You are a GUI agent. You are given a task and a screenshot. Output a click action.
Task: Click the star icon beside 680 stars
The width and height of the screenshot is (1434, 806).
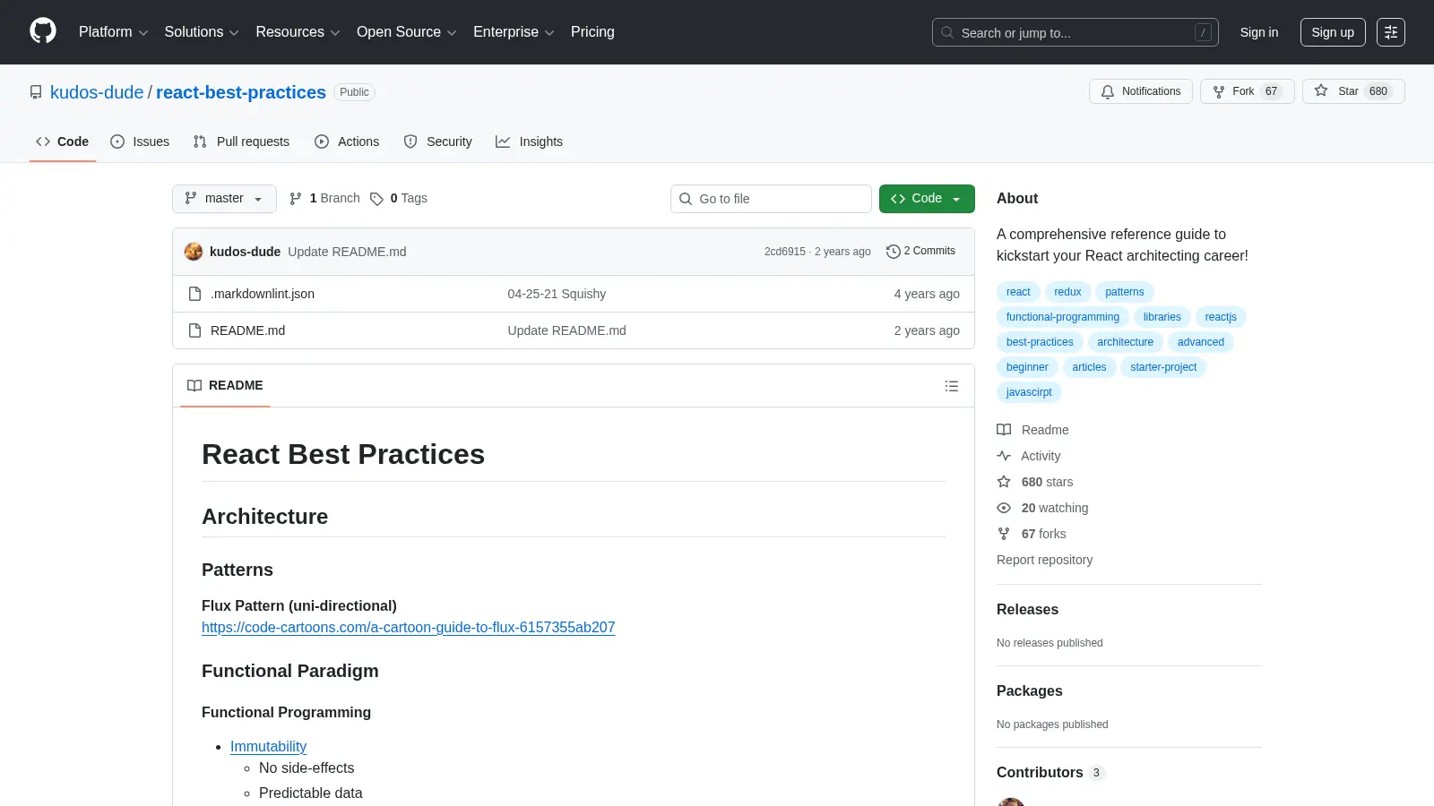1004,482
